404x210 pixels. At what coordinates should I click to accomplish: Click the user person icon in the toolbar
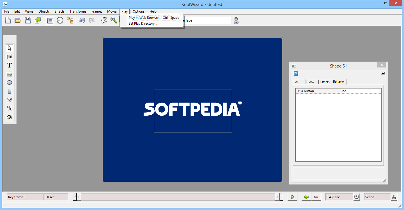[236, 20]
